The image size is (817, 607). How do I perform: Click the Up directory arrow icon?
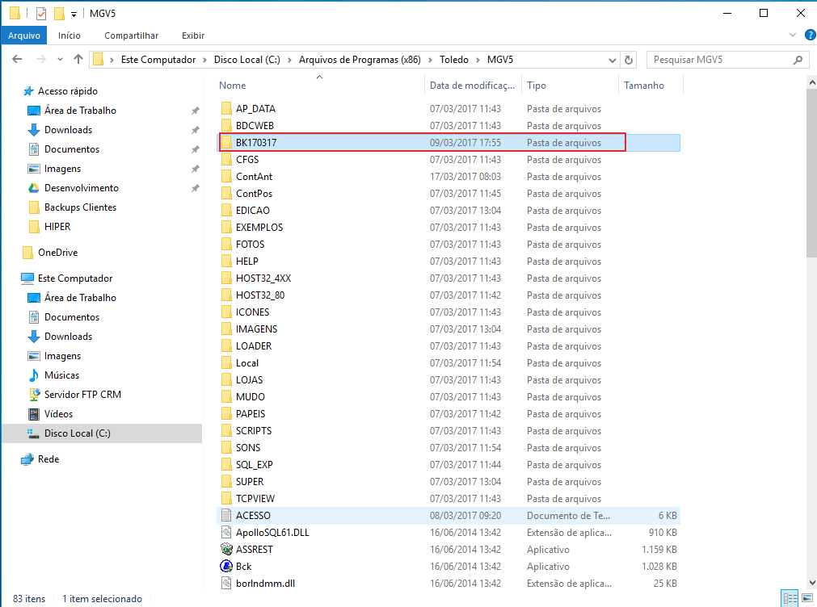click(x=78, y=60)
